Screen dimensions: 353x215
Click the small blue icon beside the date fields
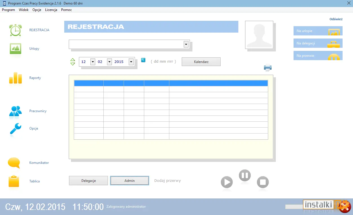point(143,60)
